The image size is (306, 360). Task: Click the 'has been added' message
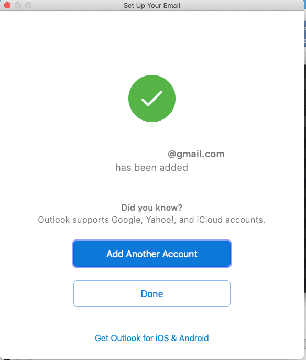152,168
